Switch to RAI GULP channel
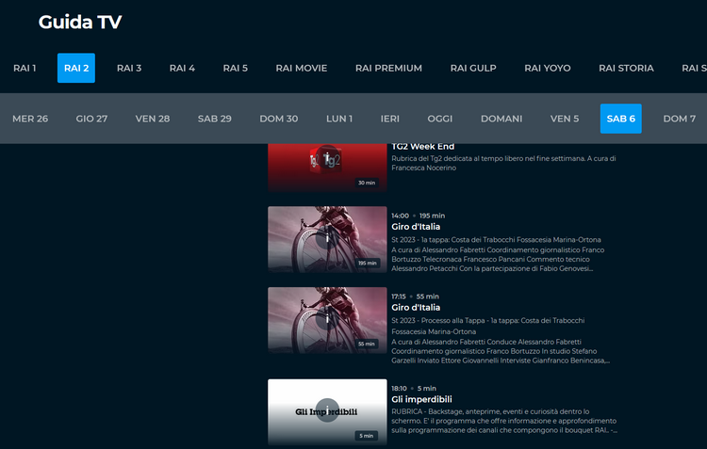 [x=473, y=68]
